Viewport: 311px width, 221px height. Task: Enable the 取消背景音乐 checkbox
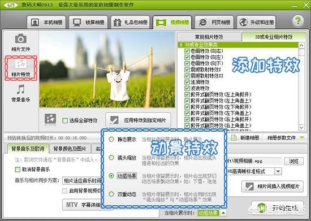coord(18,170)
